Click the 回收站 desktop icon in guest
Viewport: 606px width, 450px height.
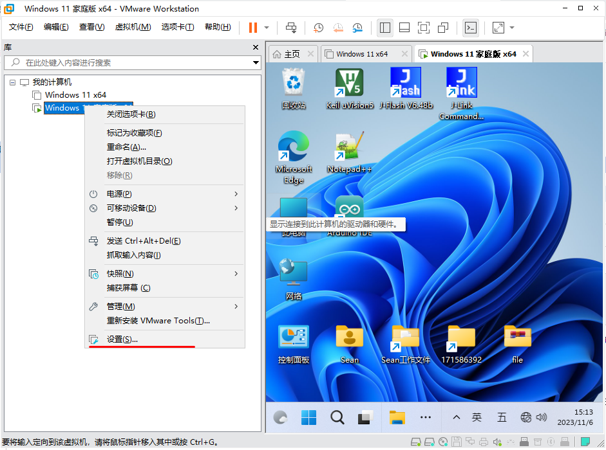pyautogui.click(x=294, y=89)
